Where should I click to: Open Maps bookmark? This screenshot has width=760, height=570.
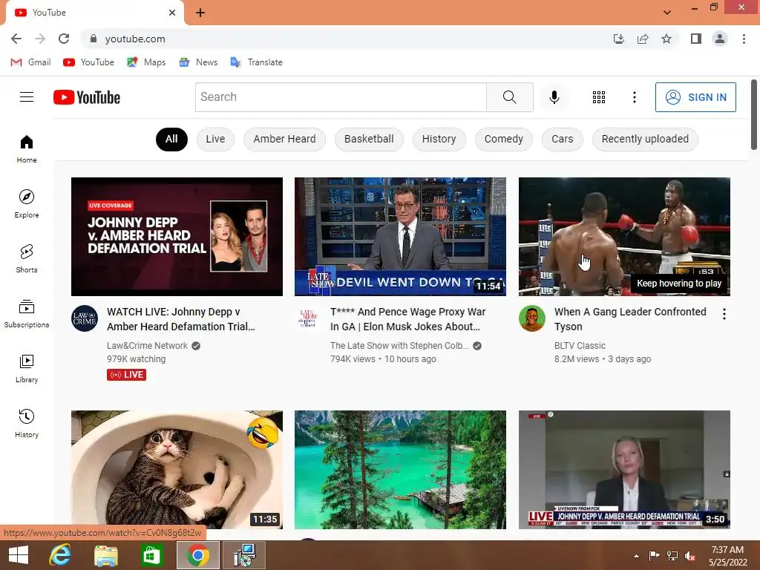click(146, 62)
